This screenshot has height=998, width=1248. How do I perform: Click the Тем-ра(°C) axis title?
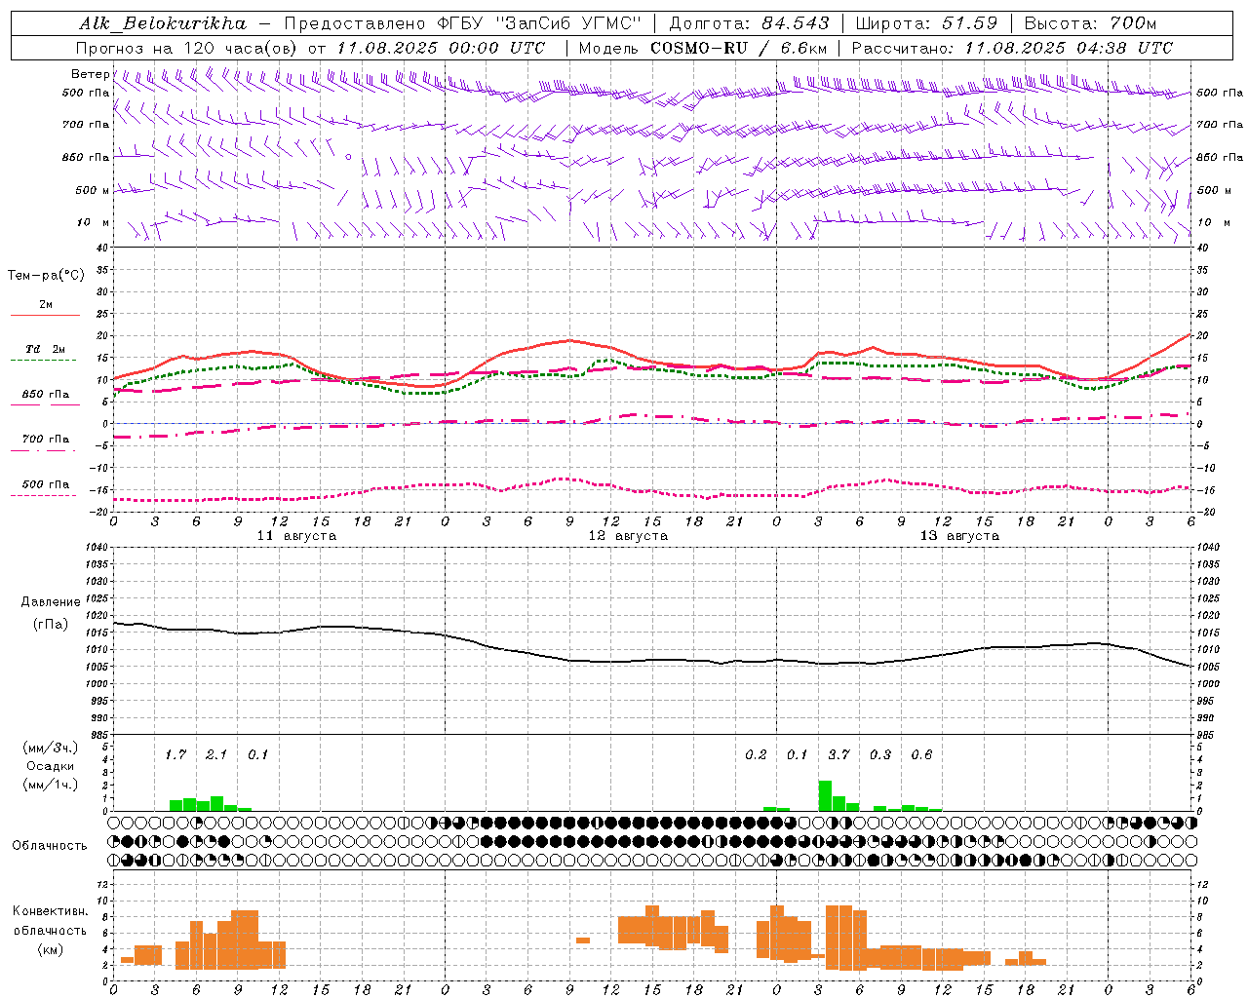(x=46, y=276)
